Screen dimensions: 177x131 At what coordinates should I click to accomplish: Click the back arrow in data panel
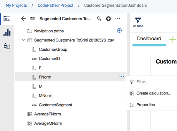pyautogui.click(x=24, y=19)
